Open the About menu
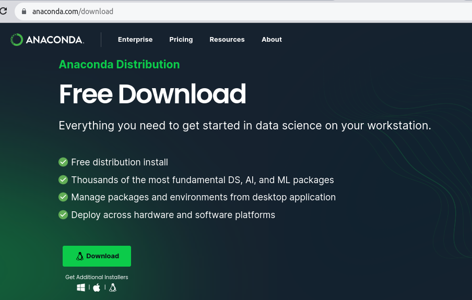472x300 pixels. point(272,40)
